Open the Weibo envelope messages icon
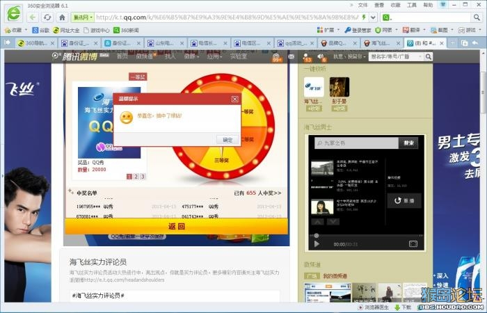 [x=291, y=56]
